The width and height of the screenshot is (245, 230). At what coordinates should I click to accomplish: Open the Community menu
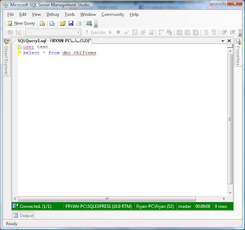(113, 15)
